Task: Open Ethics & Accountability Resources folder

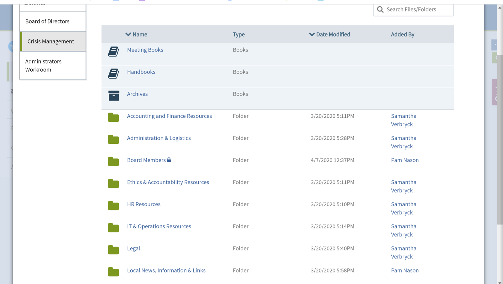Action: coord(168,182)
